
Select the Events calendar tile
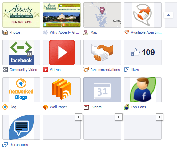pyautogui.click(x=102, y=90)
